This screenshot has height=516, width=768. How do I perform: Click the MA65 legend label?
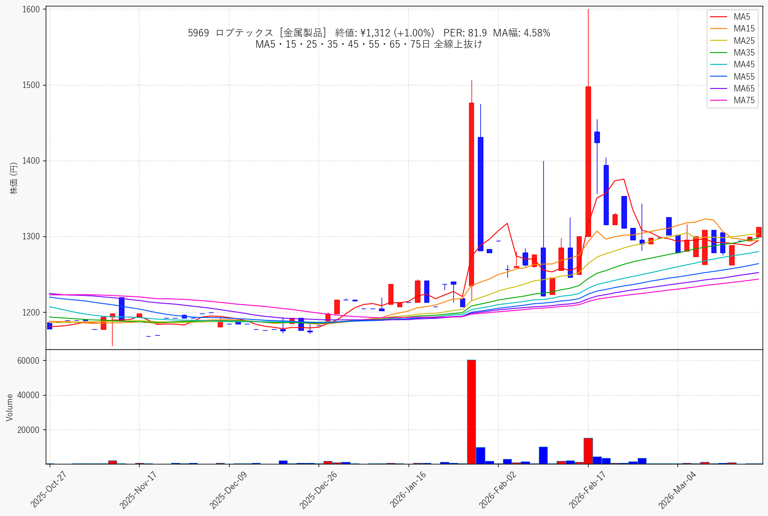tap(744, 88)
